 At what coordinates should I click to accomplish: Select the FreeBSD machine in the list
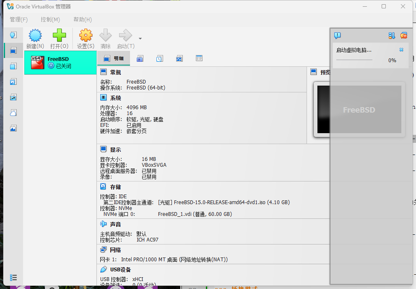click(x=60, y=63)
